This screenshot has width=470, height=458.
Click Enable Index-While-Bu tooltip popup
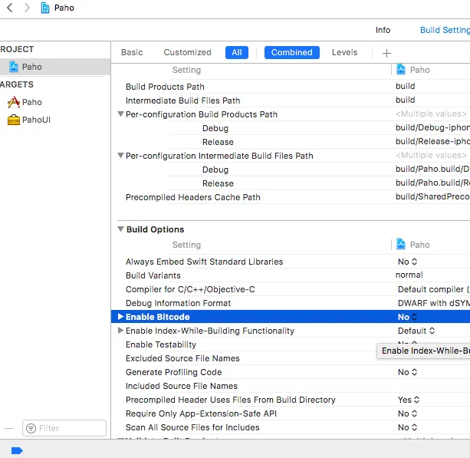click(x=423, y=351)
